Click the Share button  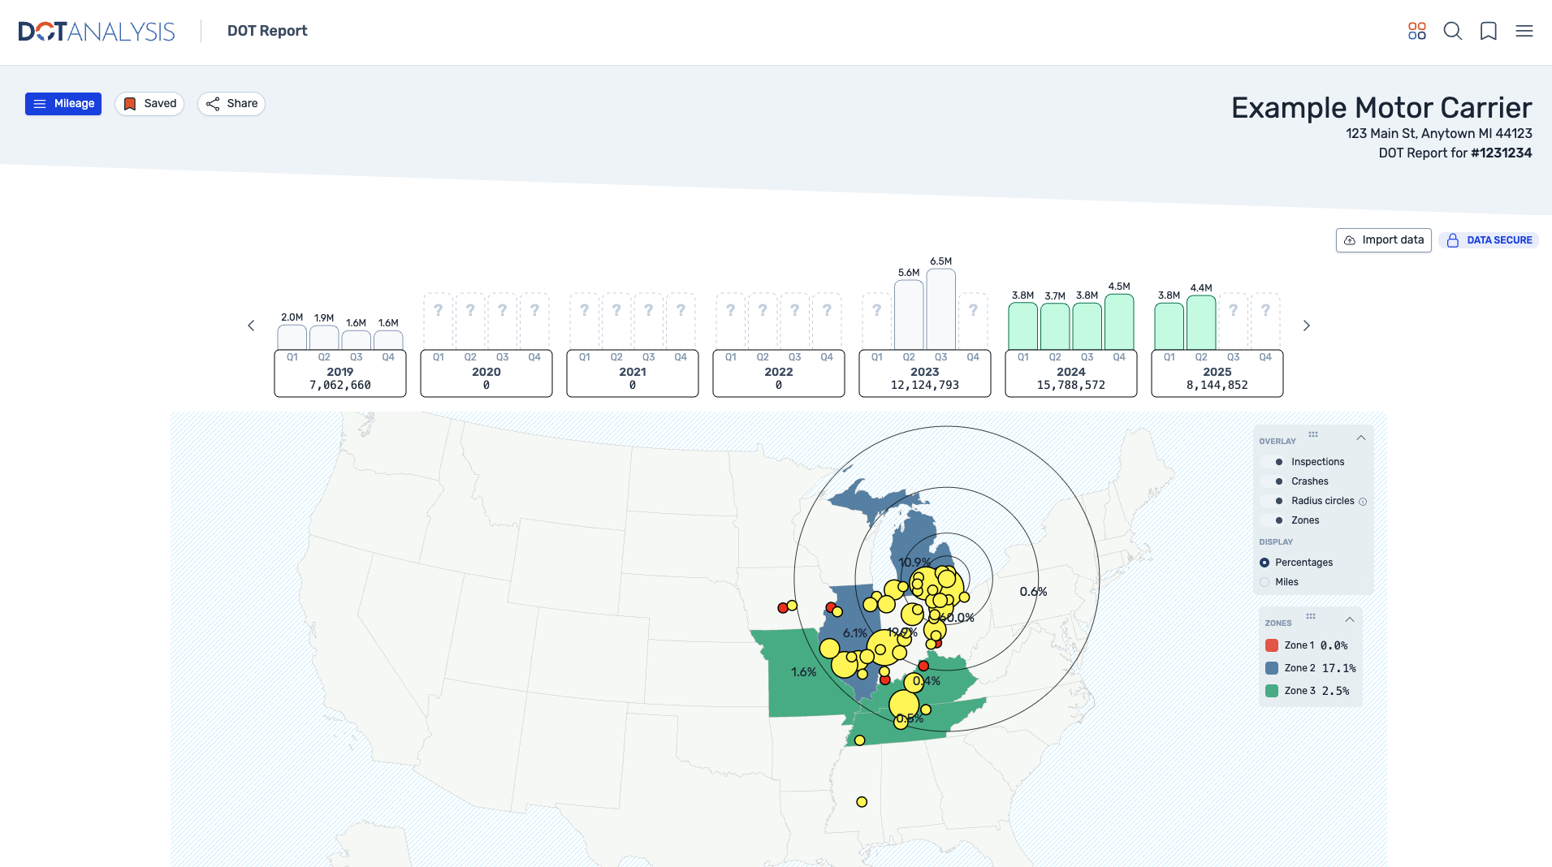[x=231, y=104]
